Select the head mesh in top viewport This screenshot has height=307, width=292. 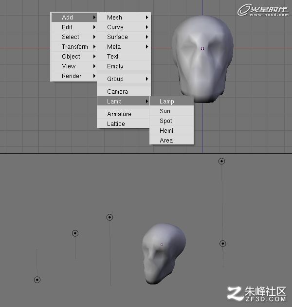(203, 59)
